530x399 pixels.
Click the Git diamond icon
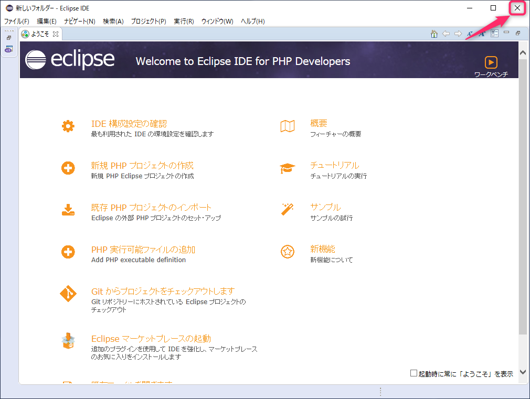(68, 294)
